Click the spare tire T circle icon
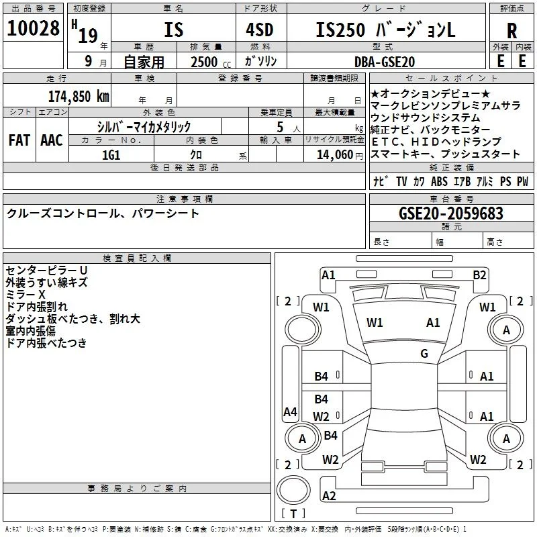This screenshot has width=537, height=537. [293, 490]
